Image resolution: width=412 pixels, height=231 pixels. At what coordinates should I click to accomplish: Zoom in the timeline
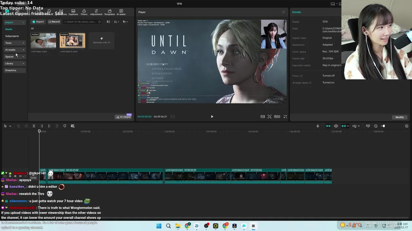pos(407,126)
